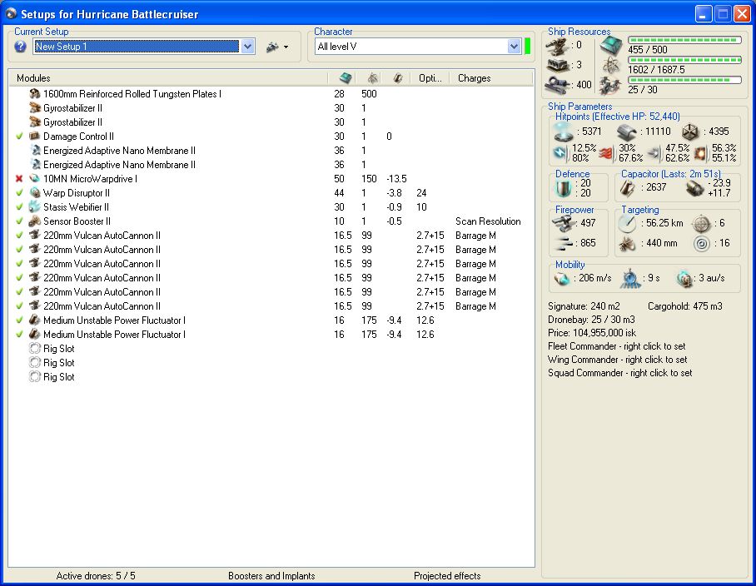Click the 10MN MicroWarpdrive I module icon
756x586 pixels.
tap(35, 179)
